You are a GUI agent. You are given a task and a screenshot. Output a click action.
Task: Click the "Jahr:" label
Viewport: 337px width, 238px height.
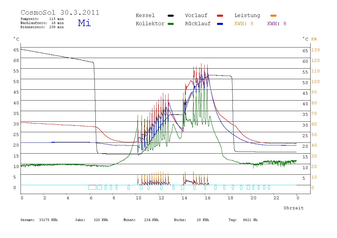click(x=80, y=220)
